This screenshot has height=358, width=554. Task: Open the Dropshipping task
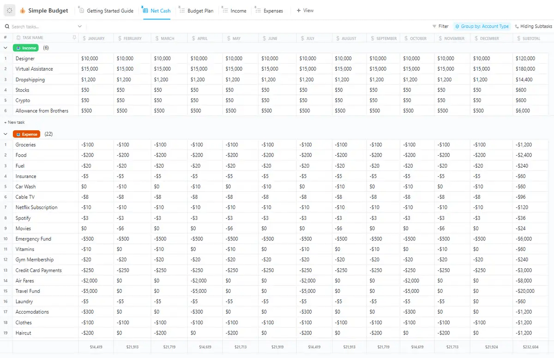click(30, 80)
